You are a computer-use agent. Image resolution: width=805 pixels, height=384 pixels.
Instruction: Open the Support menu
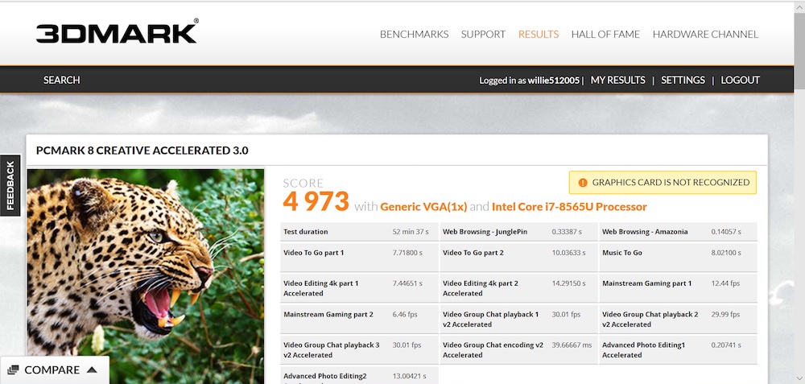click(483, 35)
